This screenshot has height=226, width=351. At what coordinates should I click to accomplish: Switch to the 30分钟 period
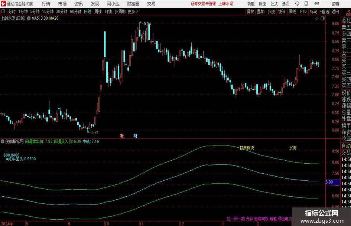(x=62, y=12)
